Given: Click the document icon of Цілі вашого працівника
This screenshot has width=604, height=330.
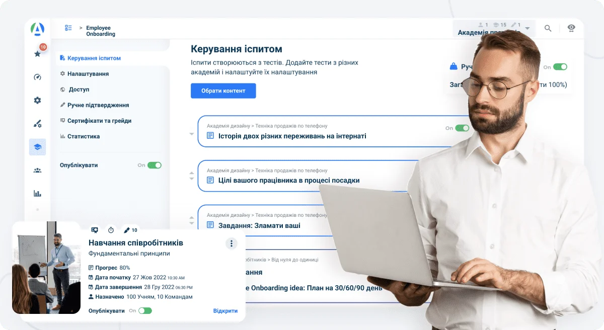Looking at the screenshot, I should tap(210, 180).
